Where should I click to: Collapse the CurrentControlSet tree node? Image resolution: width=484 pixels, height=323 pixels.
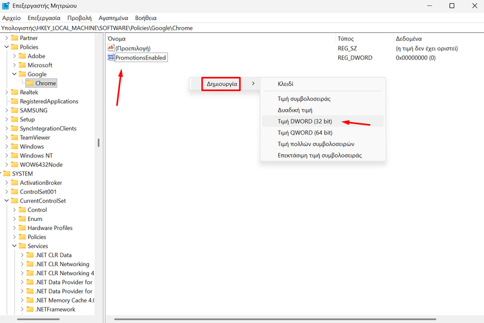pos(6,201)
